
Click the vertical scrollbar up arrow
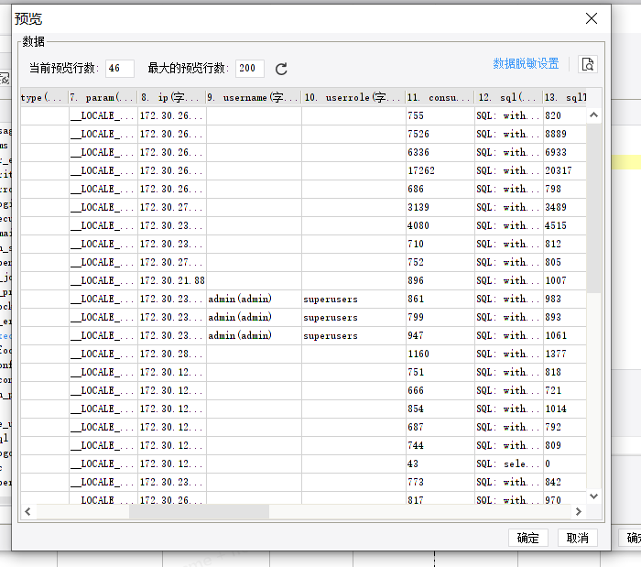[594, 115]
